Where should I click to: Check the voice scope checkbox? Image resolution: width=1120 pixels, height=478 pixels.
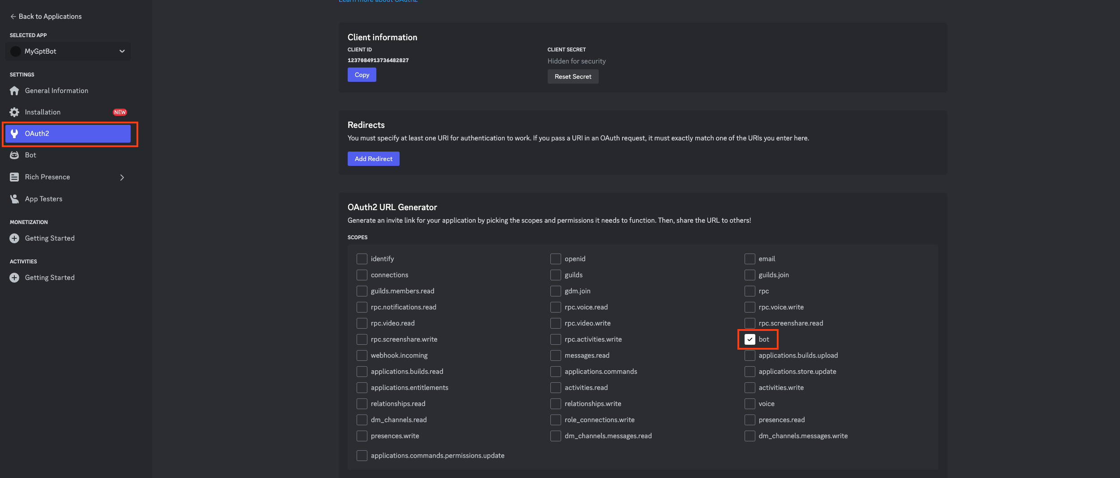pyautogui.click(x=750, y=404)
